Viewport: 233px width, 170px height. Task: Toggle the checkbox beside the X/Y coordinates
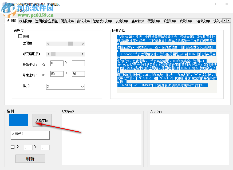(12, 147)
